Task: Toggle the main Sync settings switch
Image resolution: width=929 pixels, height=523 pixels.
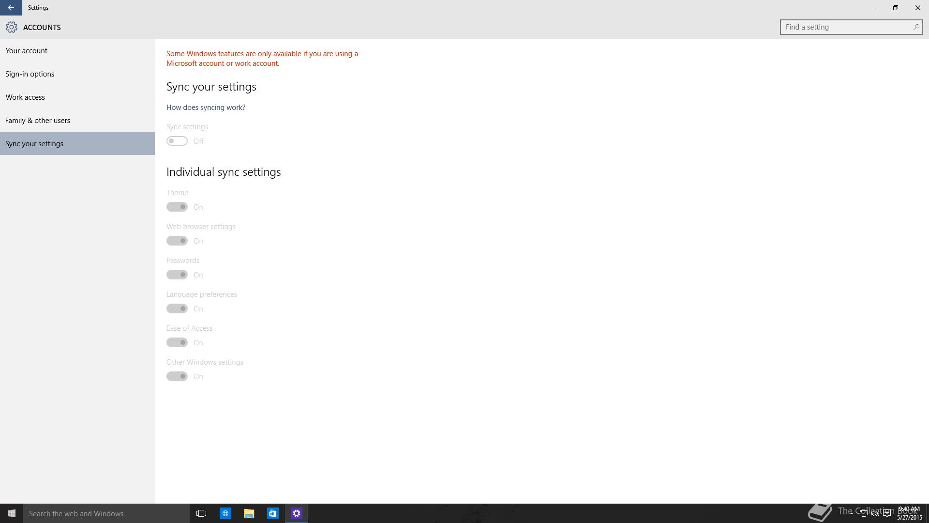Action: (177, 141)
